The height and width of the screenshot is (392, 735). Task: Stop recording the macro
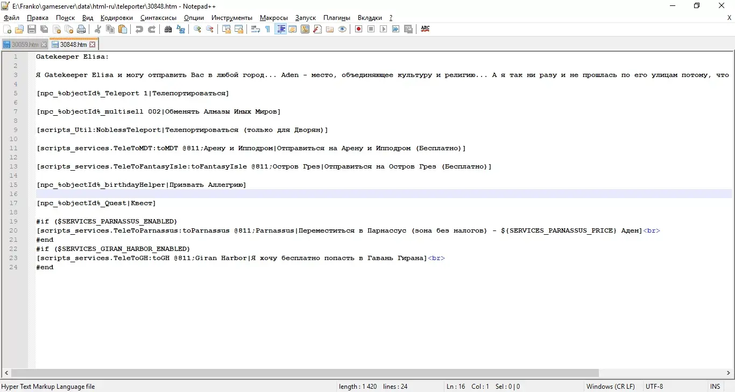pos(371,29)
